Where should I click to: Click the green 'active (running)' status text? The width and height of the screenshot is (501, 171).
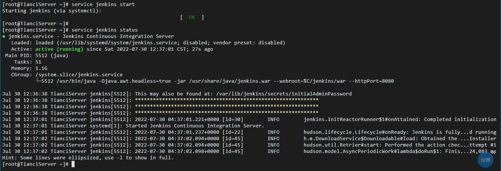click(x=59, y=49)
